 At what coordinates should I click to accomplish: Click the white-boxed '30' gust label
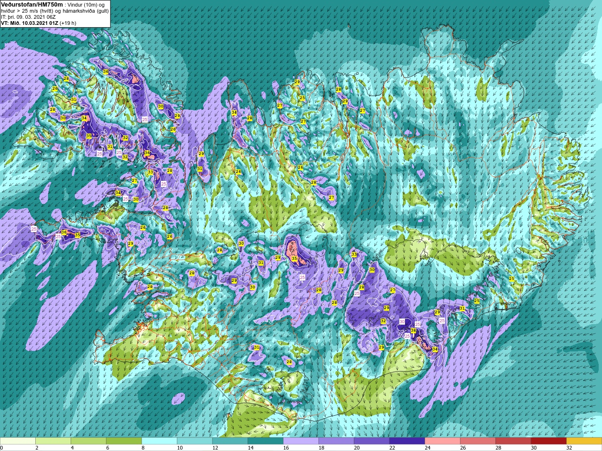tap(402, 321)
